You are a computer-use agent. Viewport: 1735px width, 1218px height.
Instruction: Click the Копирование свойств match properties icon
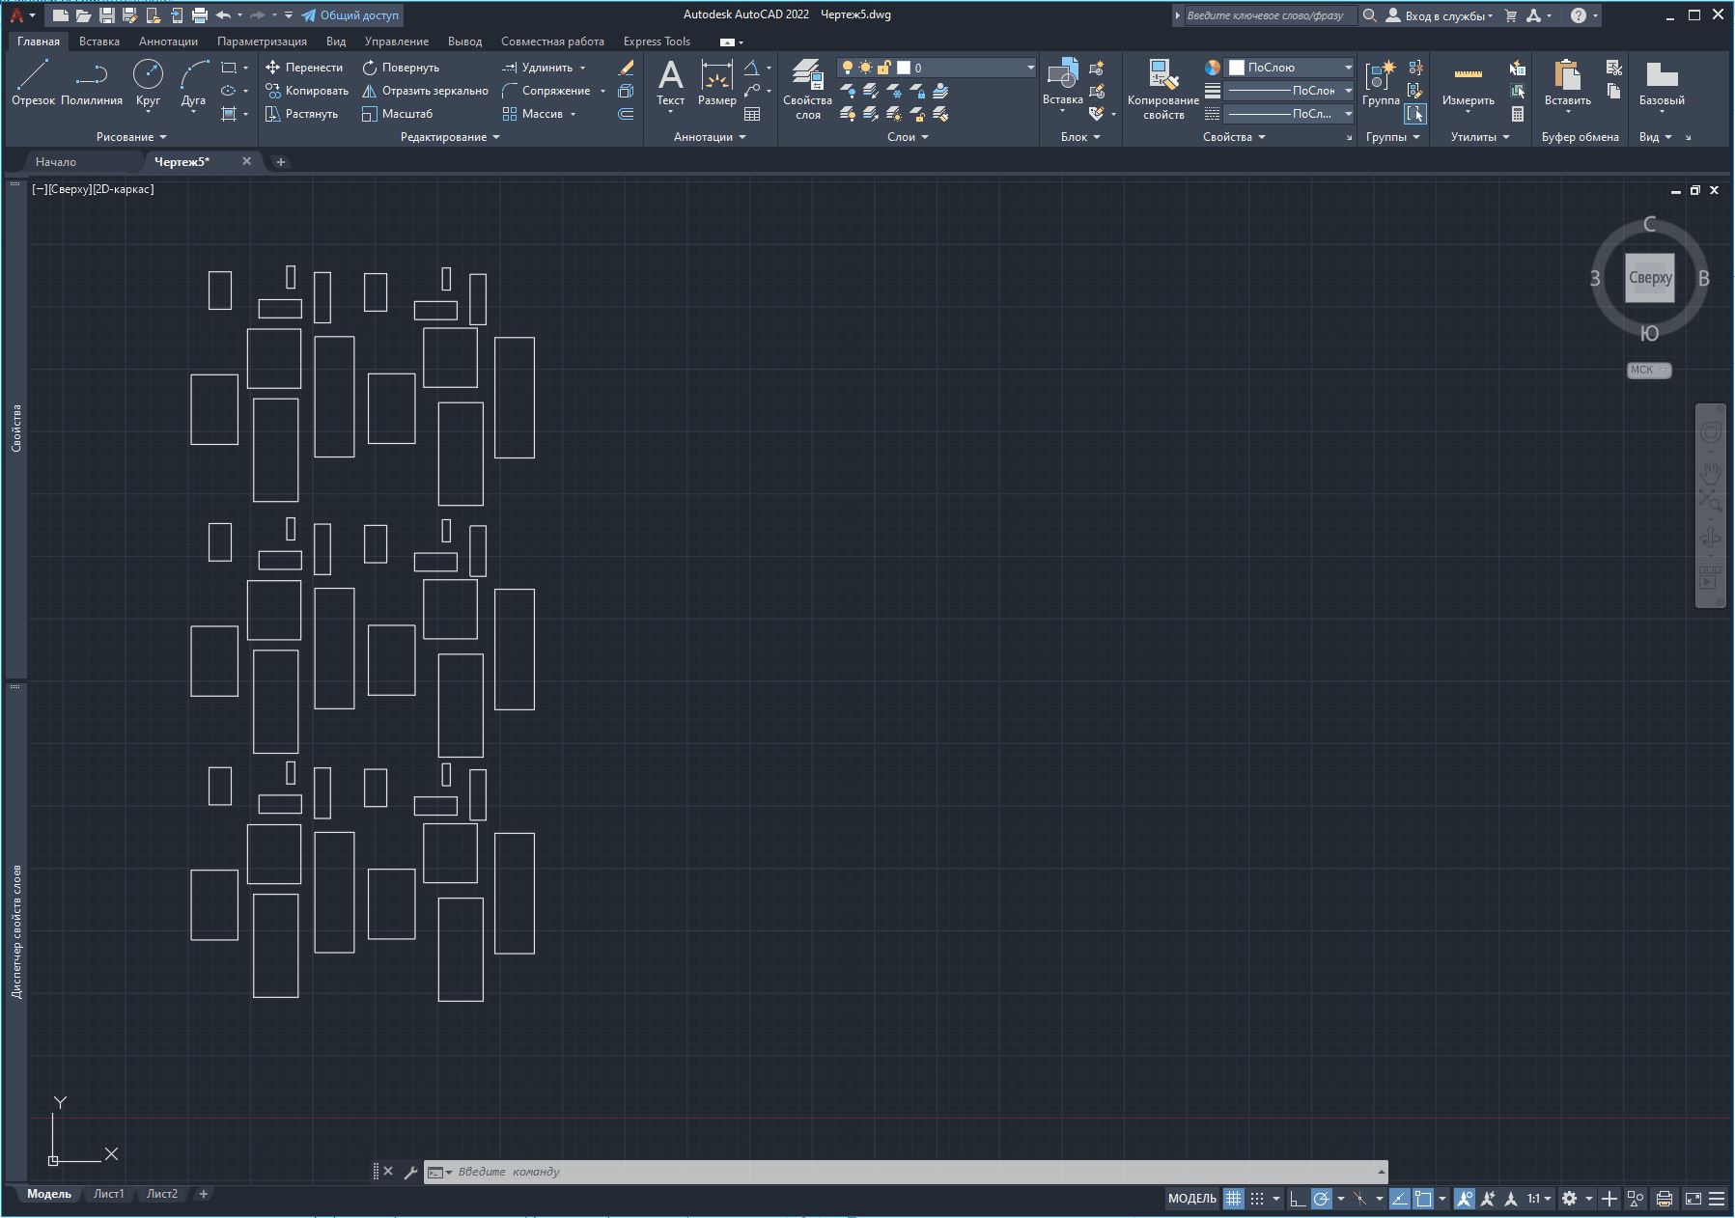[1162, 89]
